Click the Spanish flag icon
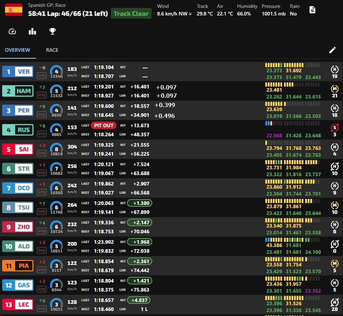The width and height of the screenshot is (343, 316). point(13,10)
